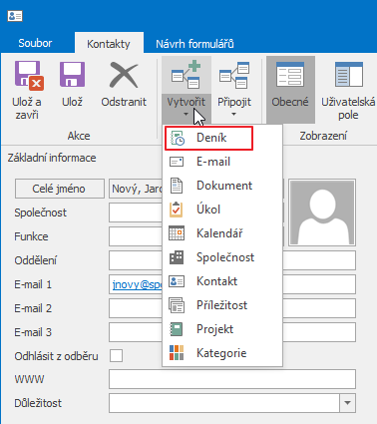Image resolution: width=377 pixels, height=424 pixels.
Task: Click into the Důležitost field
Action: pos(224,403)
